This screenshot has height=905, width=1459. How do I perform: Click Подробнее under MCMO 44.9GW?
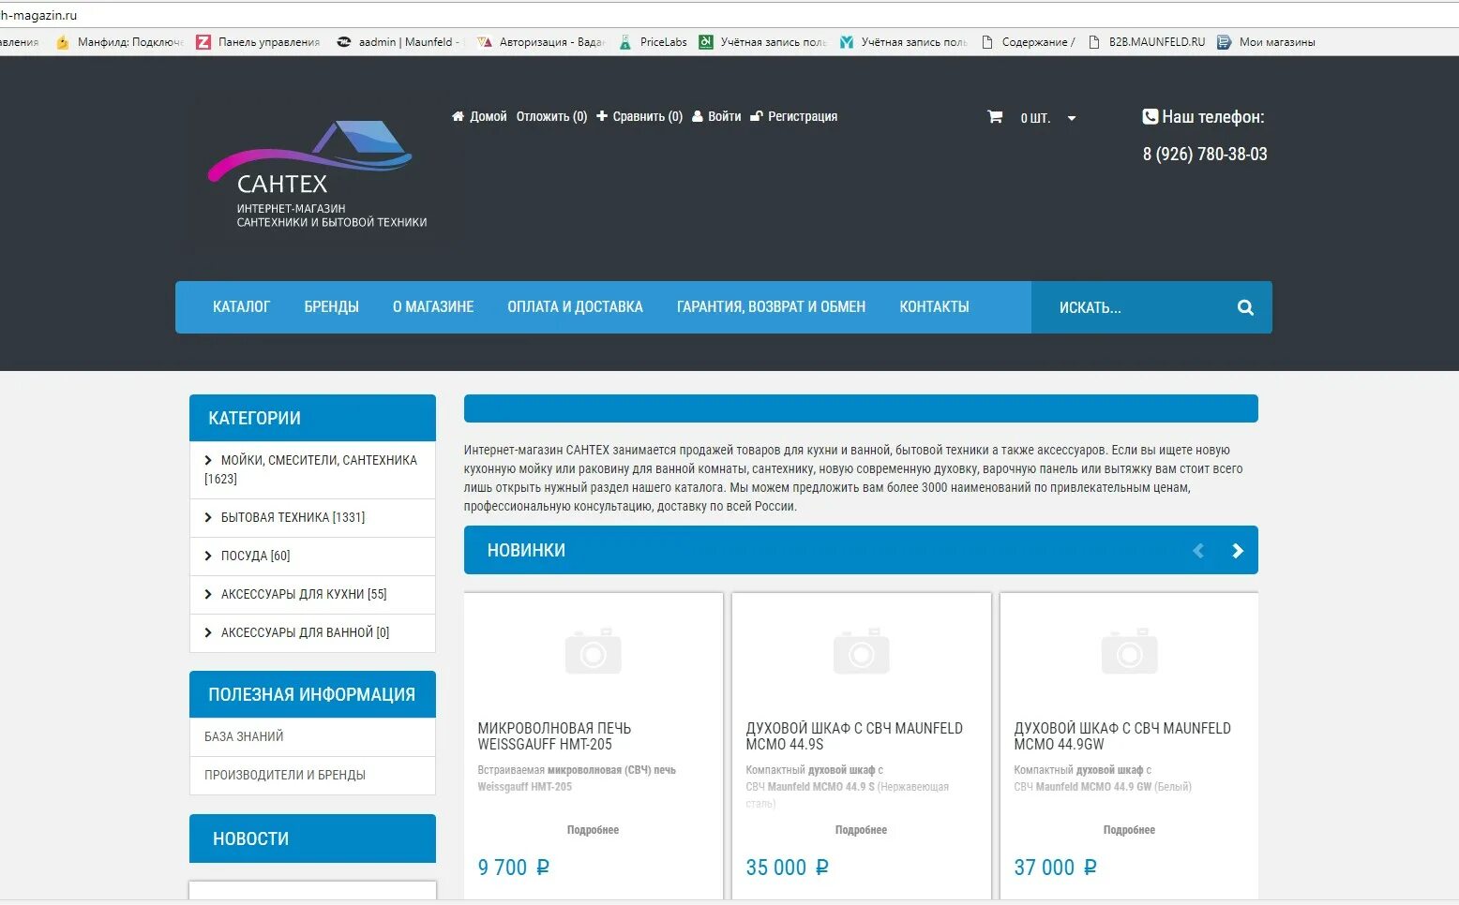(x=1129, y=830)
